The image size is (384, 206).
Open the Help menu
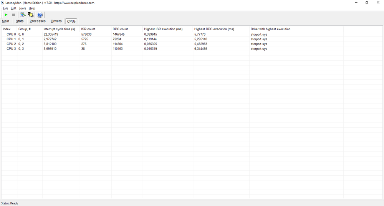(32, 8)
